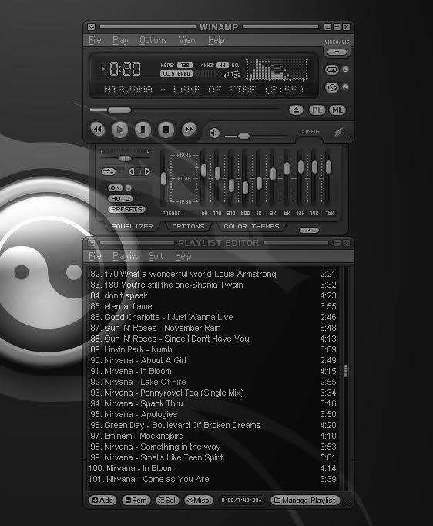Stop playback with the Stop button
The image size is (433, 526).
pyautogui.click(x=166, y=130)
